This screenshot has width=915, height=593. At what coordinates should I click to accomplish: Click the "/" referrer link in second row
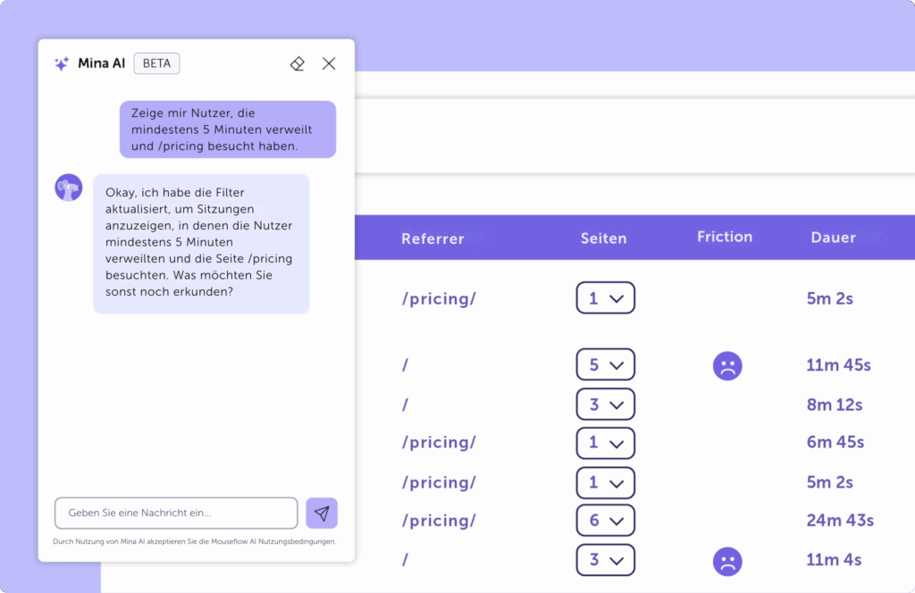click(405, 364)
